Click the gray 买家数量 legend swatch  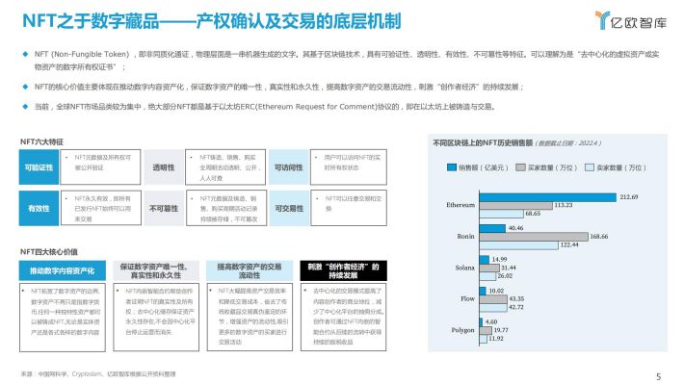pos(520,167)
